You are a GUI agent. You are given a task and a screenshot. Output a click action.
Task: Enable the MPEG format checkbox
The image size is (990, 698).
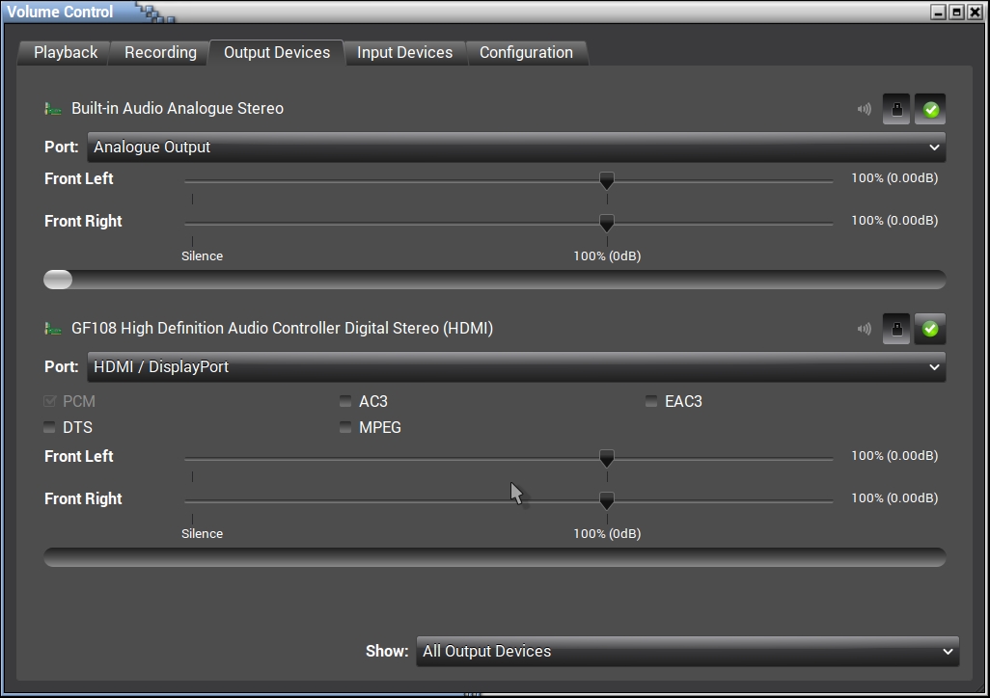(345, 427)
